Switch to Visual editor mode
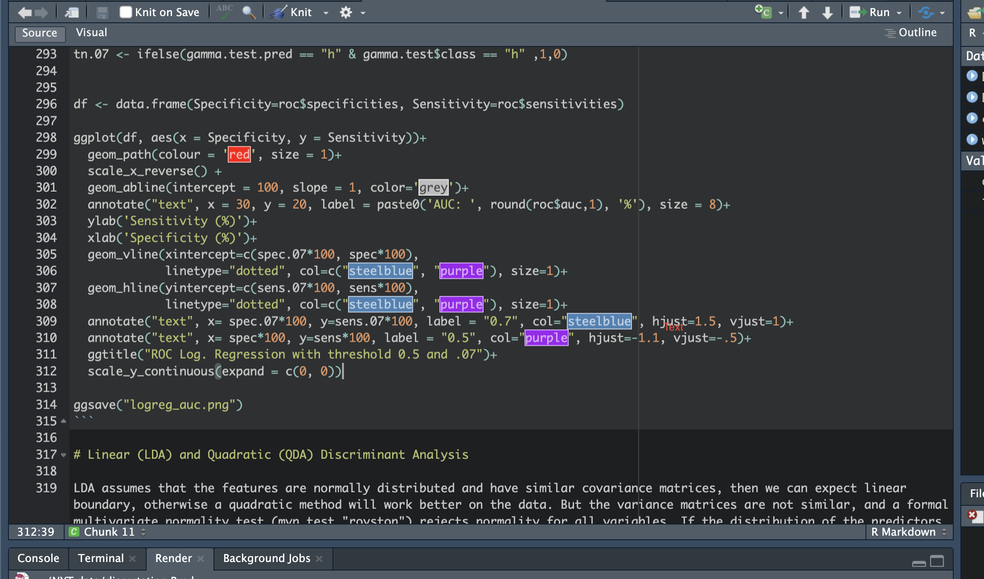 point(91,33)
